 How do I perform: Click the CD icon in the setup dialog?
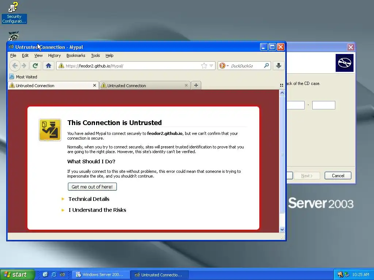pyautogui.click(x=344, y=63)
